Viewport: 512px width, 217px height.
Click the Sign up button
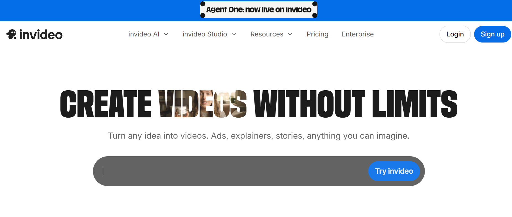(492, 34)
